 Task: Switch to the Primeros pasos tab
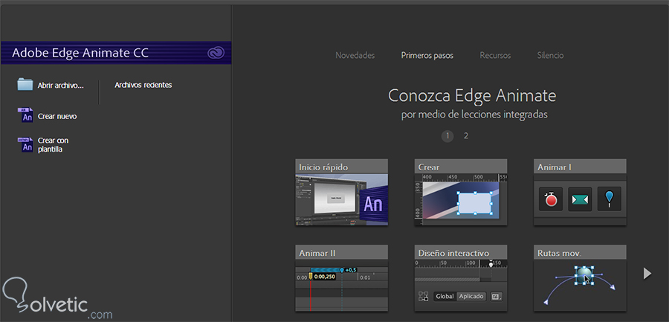[427, 56]
